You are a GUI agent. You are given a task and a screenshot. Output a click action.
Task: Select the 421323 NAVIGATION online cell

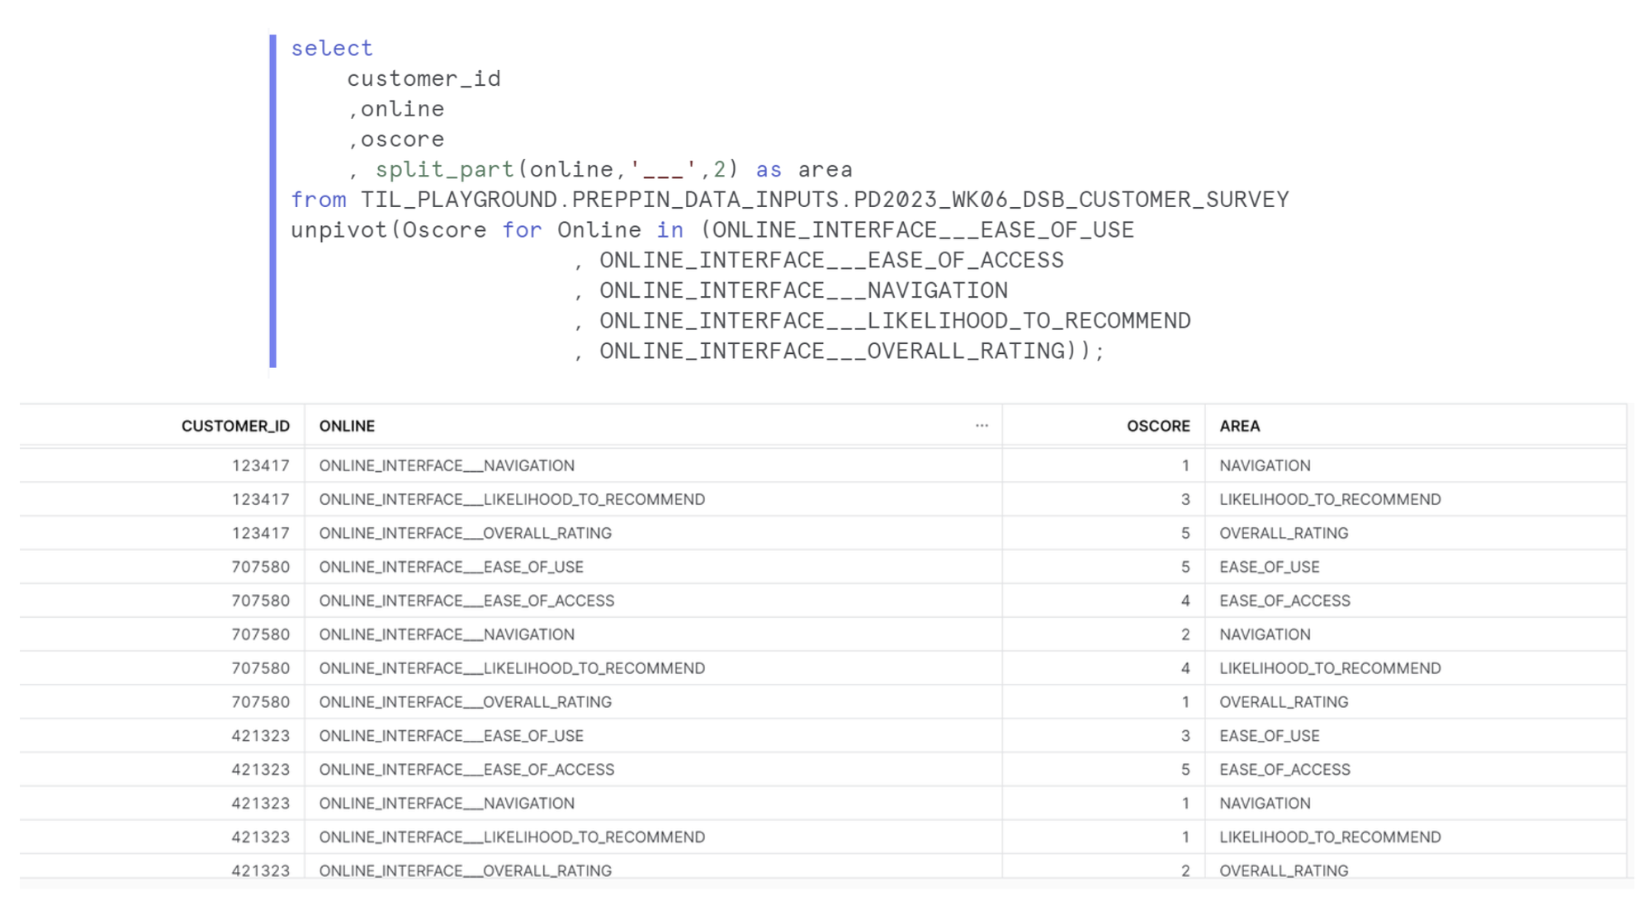(447, 803)
